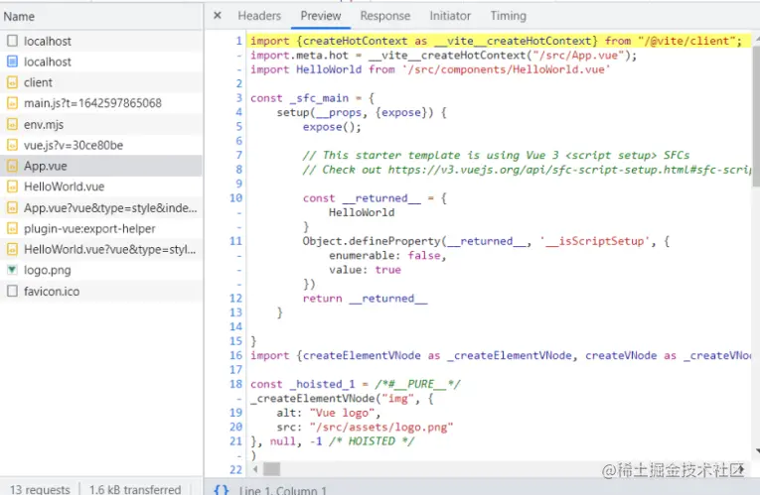View the Timing tab

pos(508,16)
